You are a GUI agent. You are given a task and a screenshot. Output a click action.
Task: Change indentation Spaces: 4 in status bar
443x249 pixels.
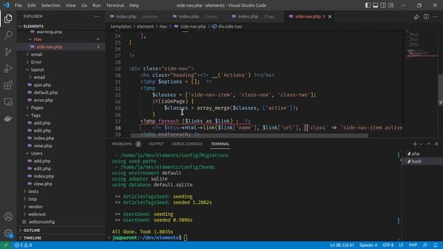[368, 245]
